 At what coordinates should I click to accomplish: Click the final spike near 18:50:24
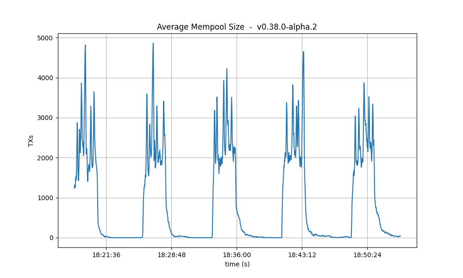coord(363,83)
